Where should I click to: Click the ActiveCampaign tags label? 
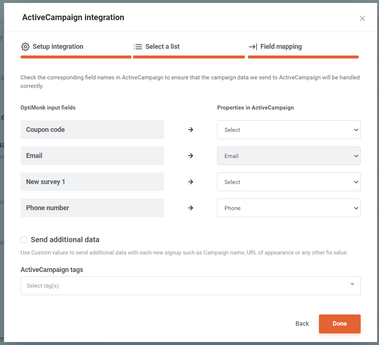(52, 270)
